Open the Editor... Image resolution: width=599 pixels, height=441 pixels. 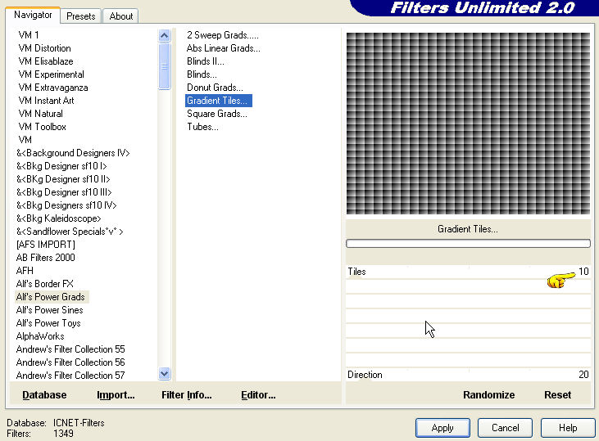click(258, 395)
